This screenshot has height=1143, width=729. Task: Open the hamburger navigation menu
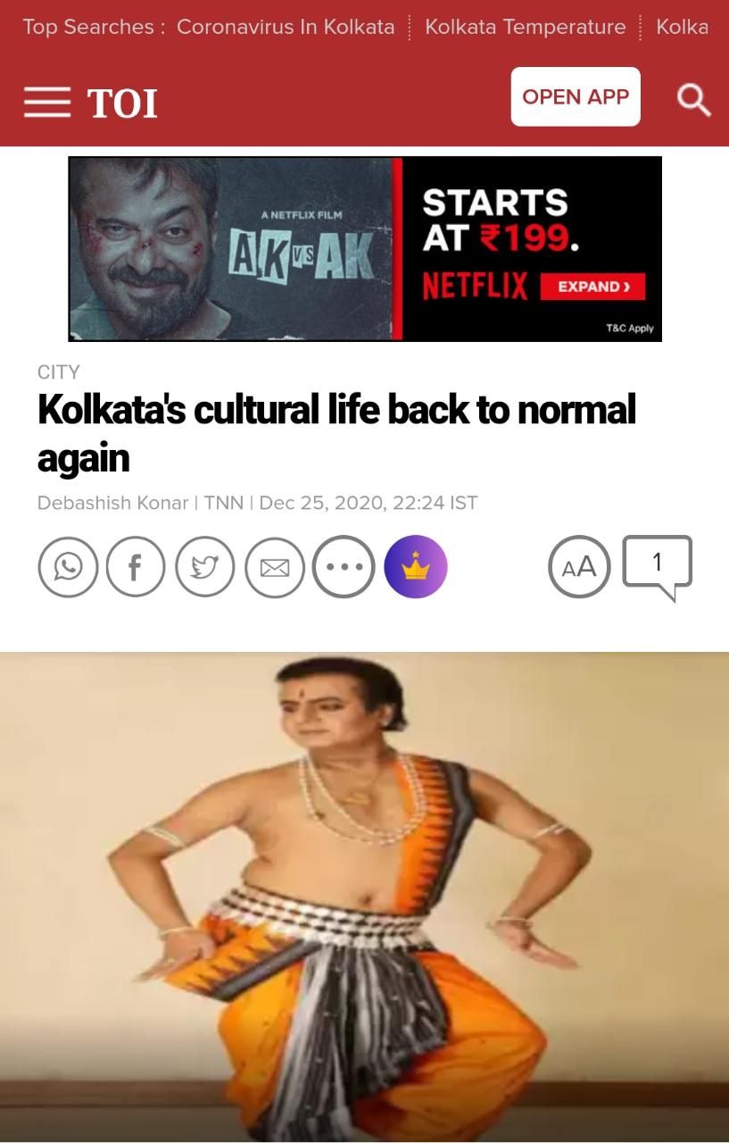click(x=47, y=102)
